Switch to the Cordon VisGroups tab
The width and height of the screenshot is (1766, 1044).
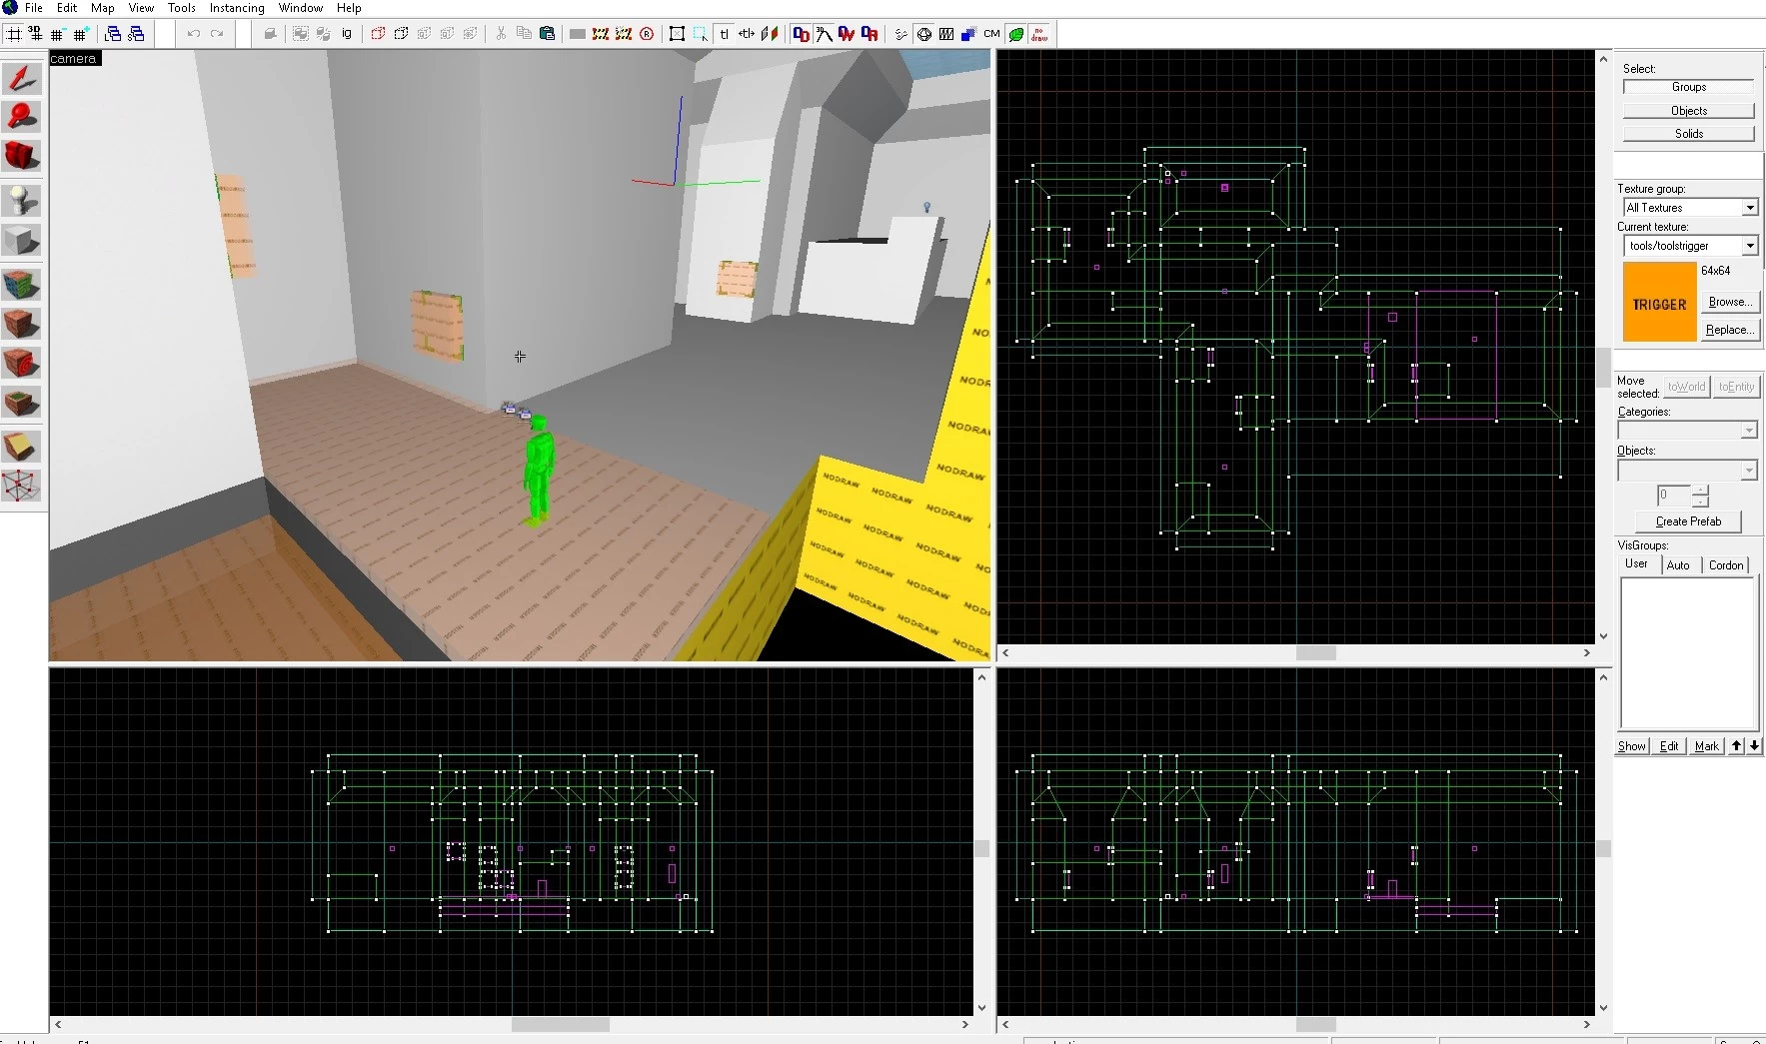[1725, 565]
